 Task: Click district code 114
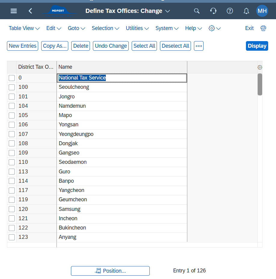click(23, 181)
